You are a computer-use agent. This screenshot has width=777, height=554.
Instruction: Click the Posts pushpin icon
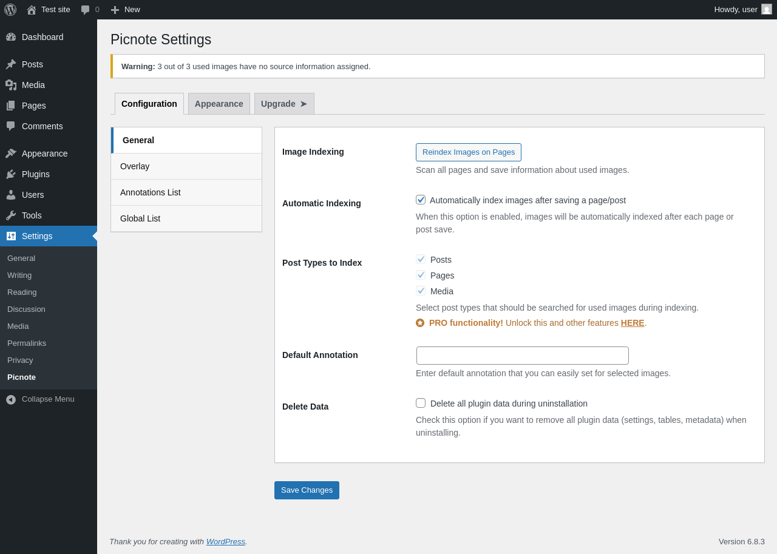[11, 64]
